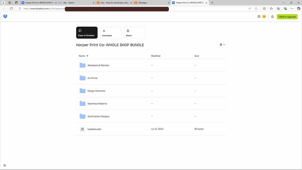The image size is (302, 170).
Task: Expand the list view layout dropdown
Action: point(222,45)
